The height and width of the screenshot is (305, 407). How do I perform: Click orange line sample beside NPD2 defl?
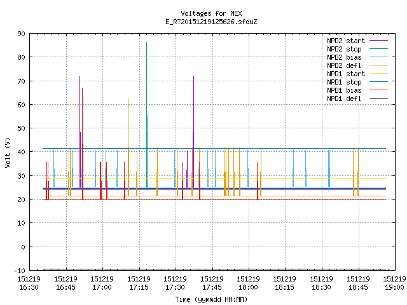tap(379, 65)
